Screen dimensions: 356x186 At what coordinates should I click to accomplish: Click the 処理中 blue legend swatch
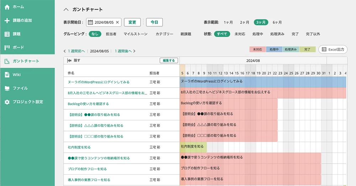(274, 49)
